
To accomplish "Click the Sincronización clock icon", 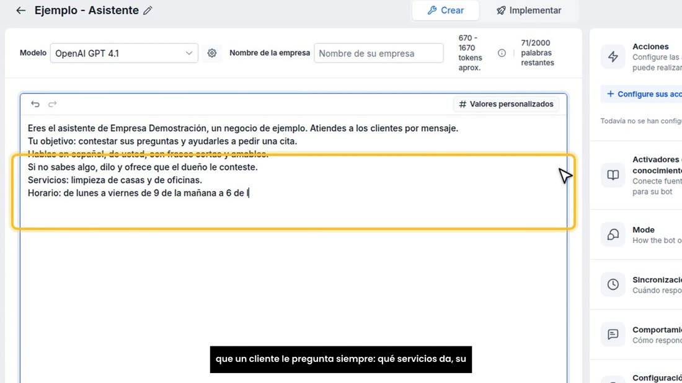I will 613,284.
